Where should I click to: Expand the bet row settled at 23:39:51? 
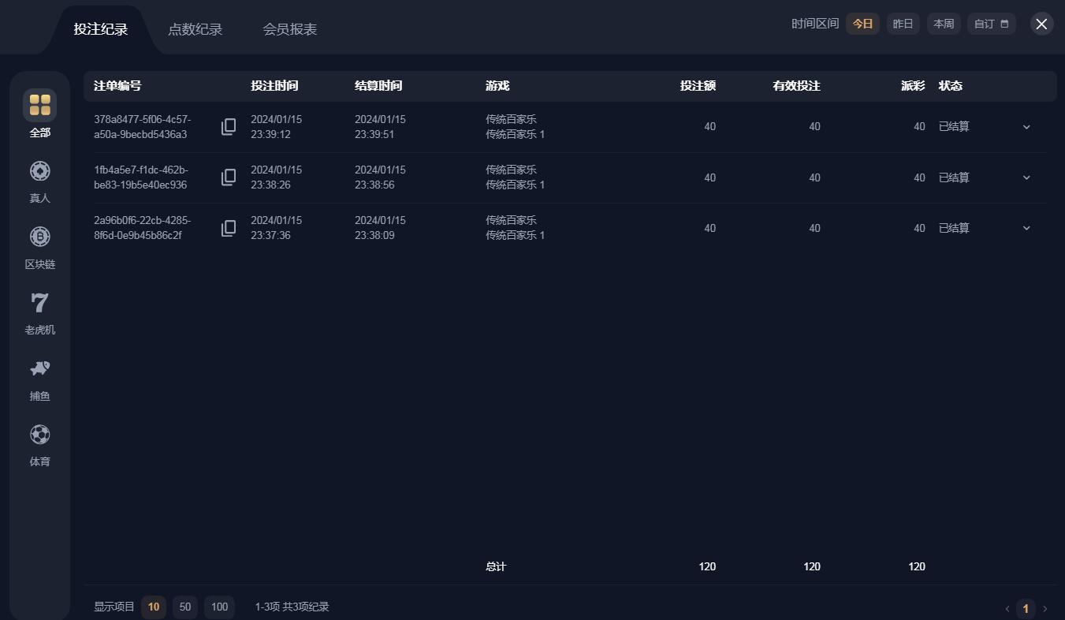click(x=1026, y=127)
